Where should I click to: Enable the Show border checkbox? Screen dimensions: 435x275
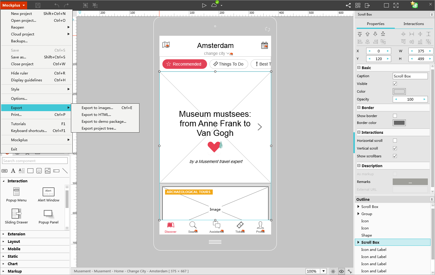pos(395,116)
